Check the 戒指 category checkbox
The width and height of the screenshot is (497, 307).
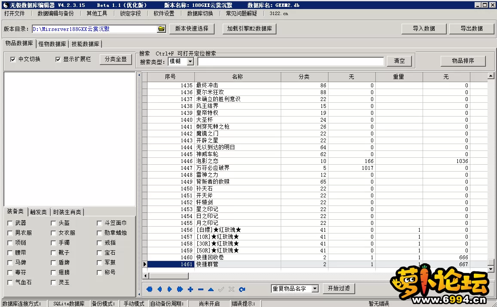point(99,243)
